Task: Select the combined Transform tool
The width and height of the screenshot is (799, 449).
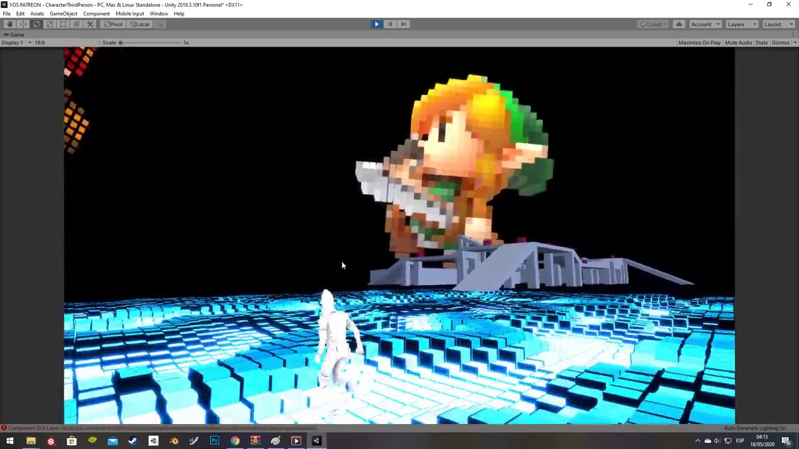Action: [x=77, y=24]
